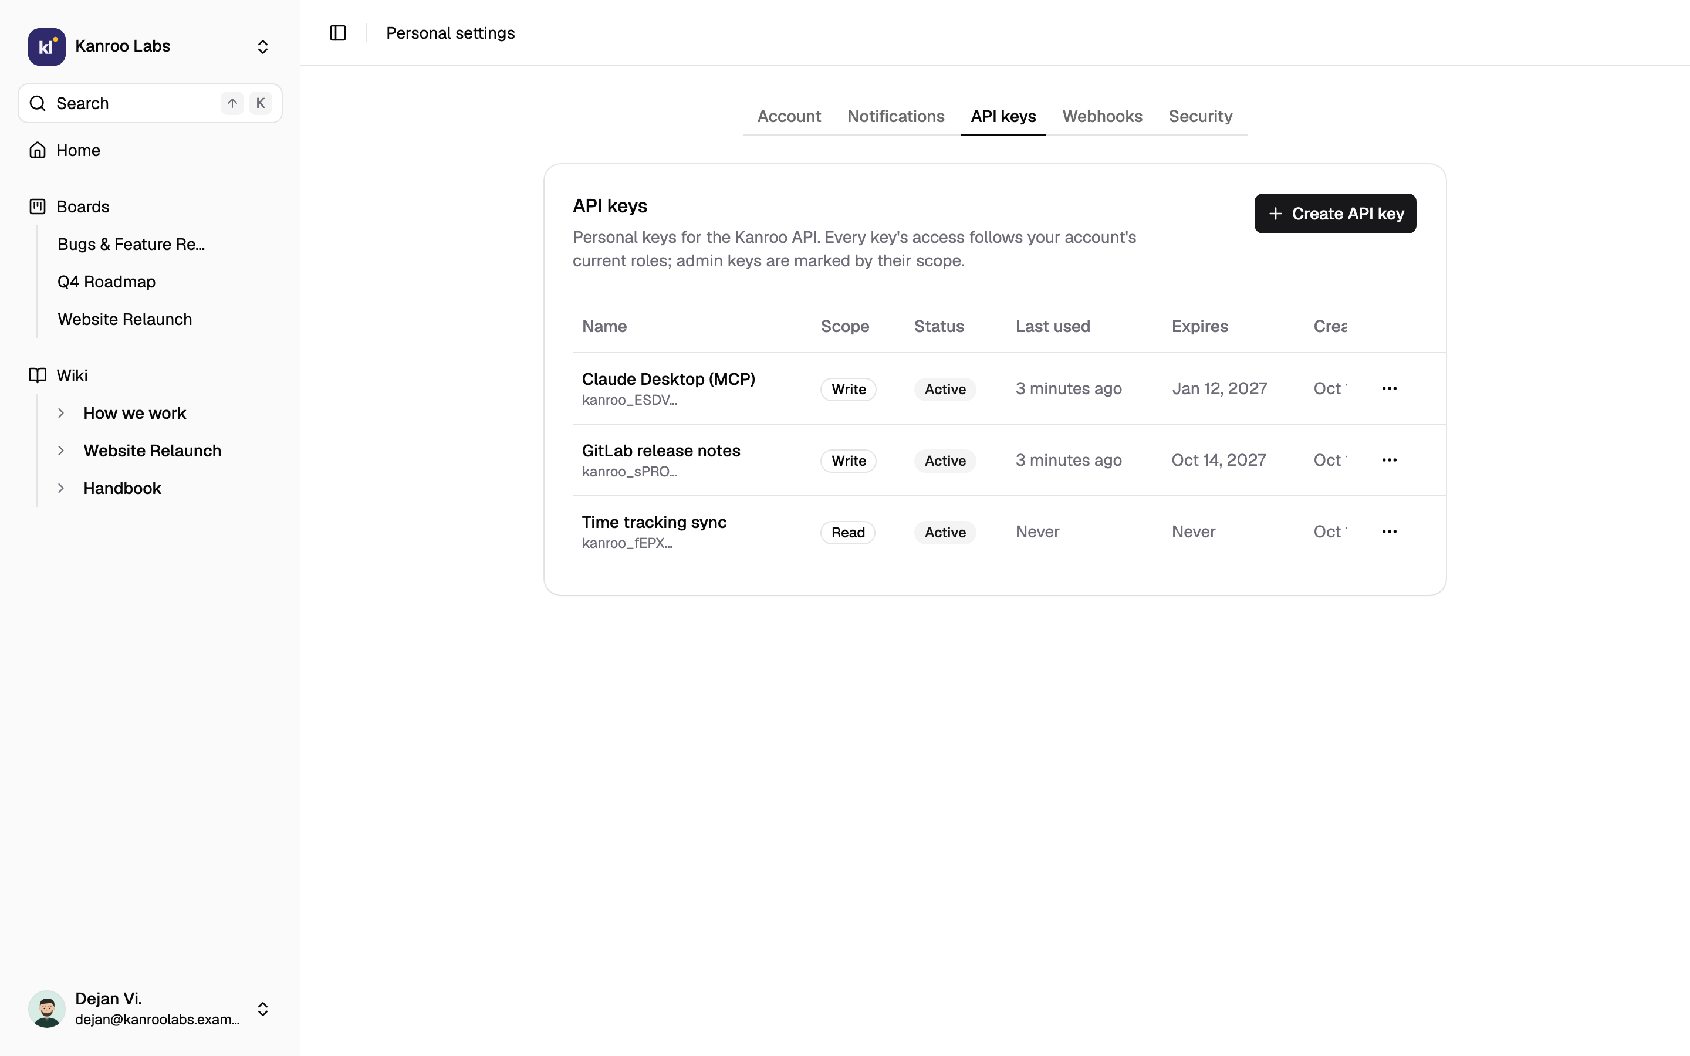This screenshot has height=1056, width=1690.
Task: Click the Read scope badge
Action: 848,532
